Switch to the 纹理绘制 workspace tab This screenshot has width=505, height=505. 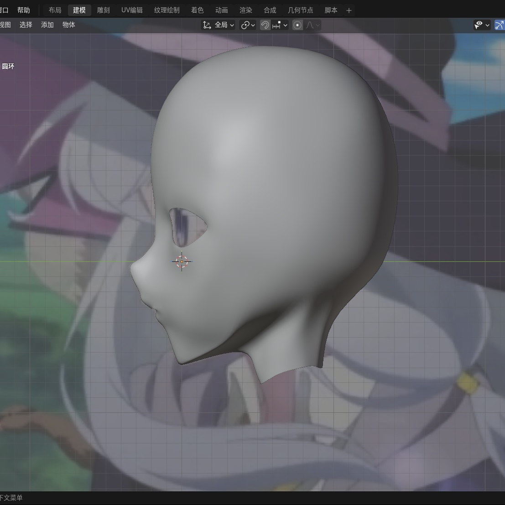tap(167, 10)
